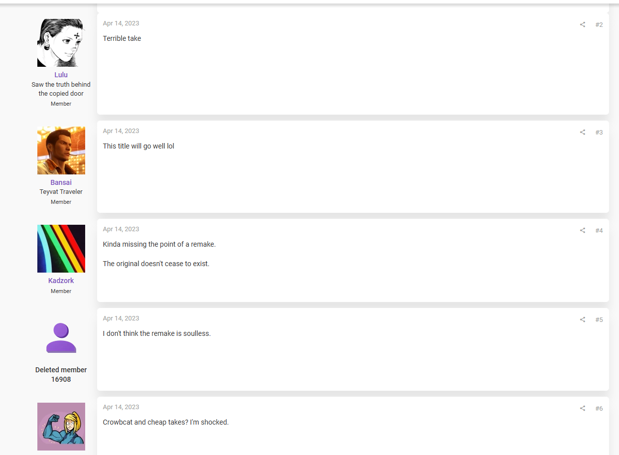The width and height of the screenshot is (619, 455).
Task: Visit Kadzork's profile via username link
Action: 61,281
